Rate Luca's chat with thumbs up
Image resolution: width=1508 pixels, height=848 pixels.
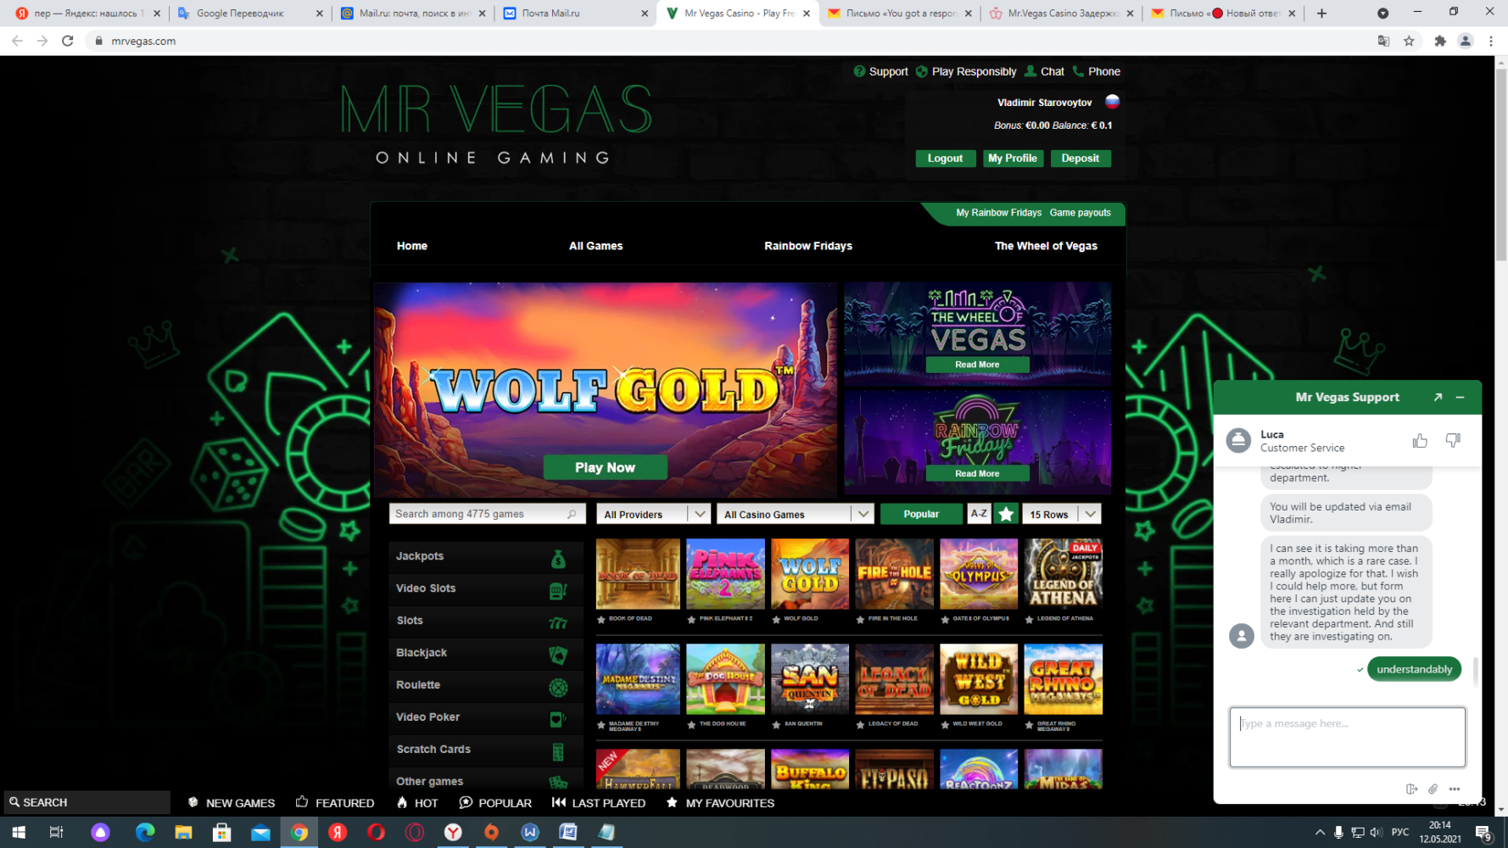1420,440
